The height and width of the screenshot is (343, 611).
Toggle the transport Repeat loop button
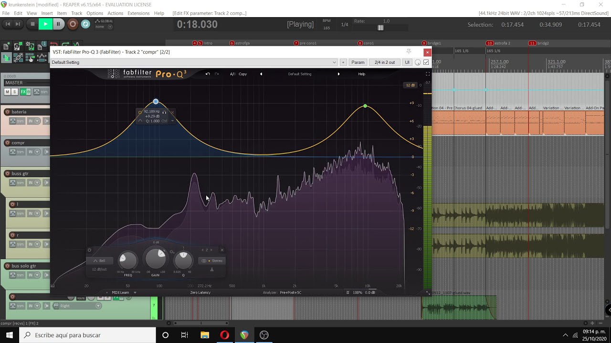[x=85, y=24]
